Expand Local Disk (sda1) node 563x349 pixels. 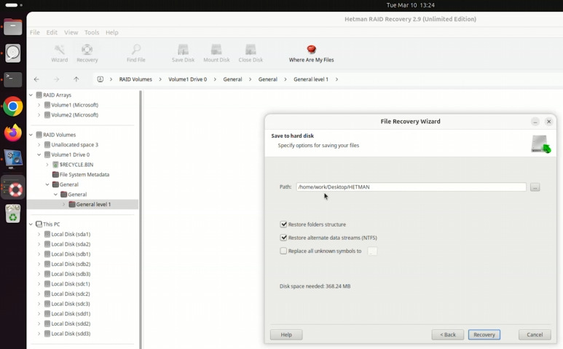point(39,234)
